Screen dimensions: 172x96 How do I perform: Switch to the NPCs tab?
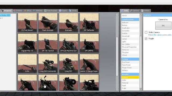(x=28, y=11)
